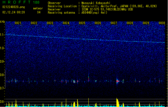Click the meteor echo blob between 0824 and 0825
168x107 pixels.
[74, 82]
